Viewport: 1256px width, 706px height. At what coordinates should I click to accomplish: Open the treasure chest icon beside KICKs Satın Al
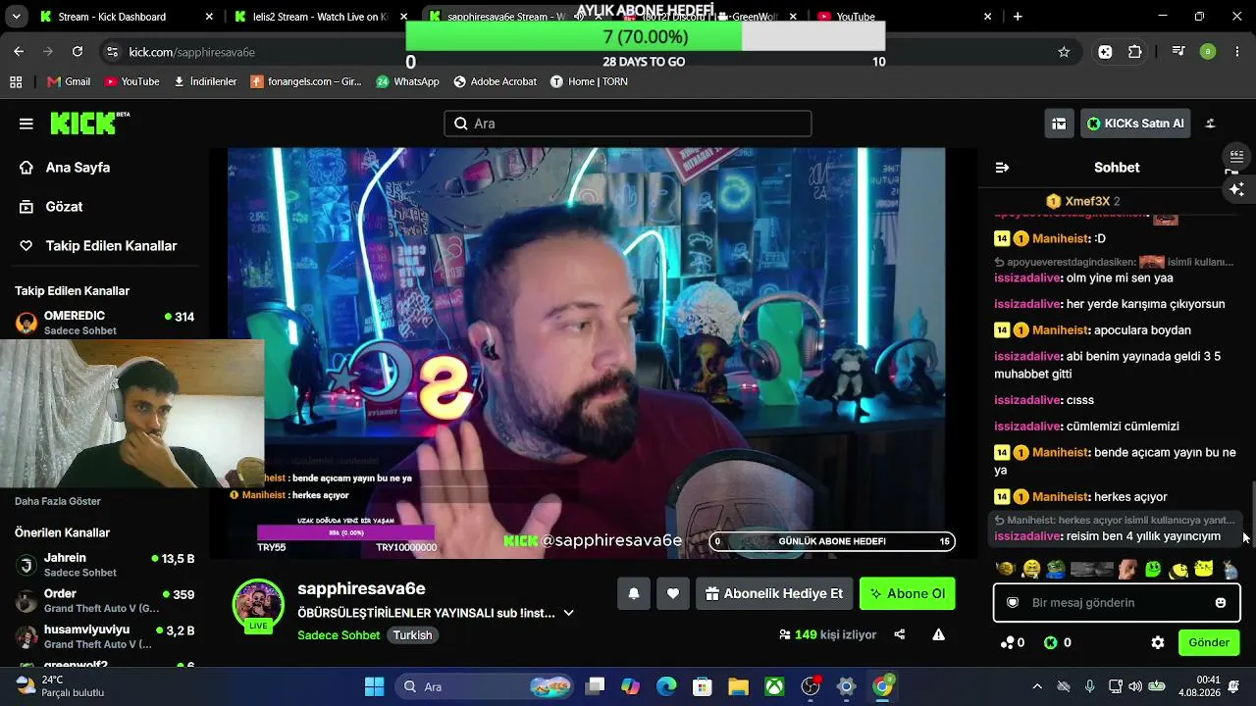[x=1059, y=124]
